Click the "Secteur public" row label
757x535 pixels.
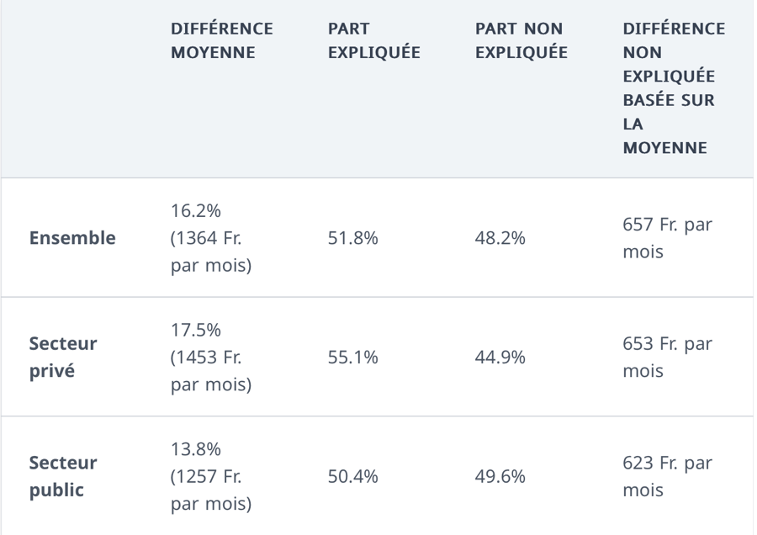coord(63,477)
